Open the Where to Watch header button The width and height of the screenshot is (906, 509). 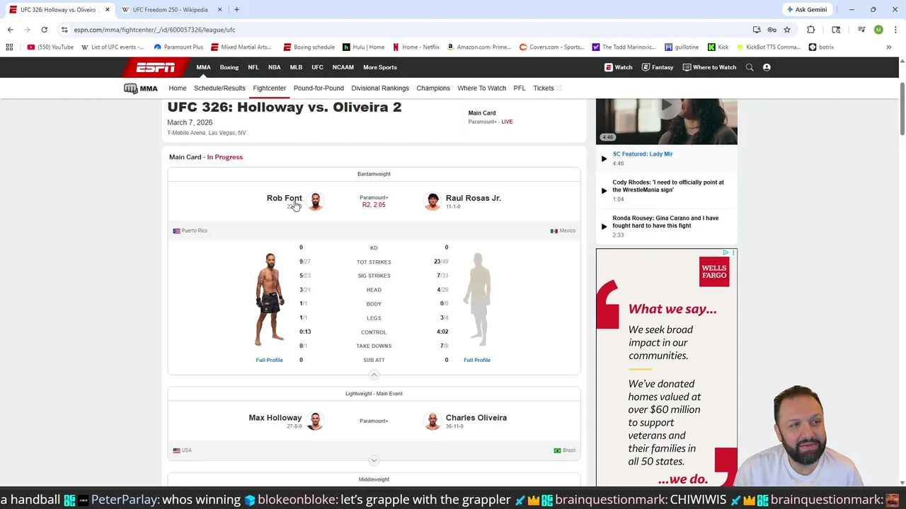(710, 67)
